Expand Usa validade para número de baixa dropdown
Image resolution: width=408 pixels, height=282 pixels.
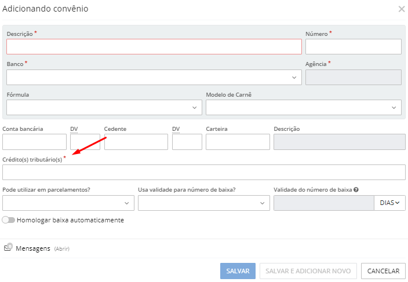coord(204,203)
